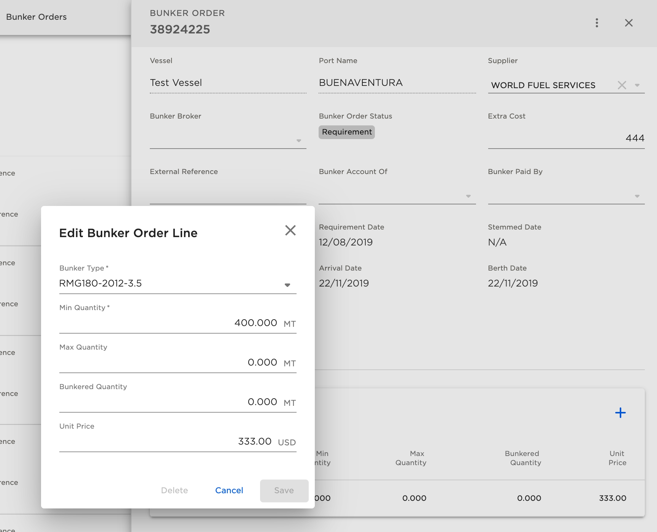Screen dimensions: 657x532
Task: Click the External Reference field
Action: [228, 195]
